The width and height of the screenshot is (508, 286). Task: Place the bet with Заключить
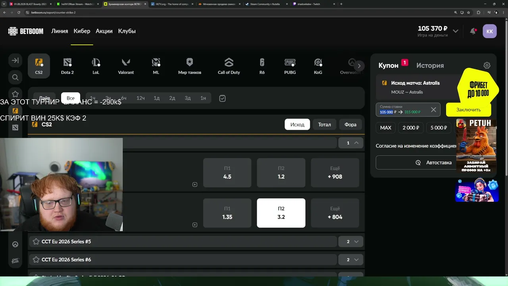(x=468, y=110)
